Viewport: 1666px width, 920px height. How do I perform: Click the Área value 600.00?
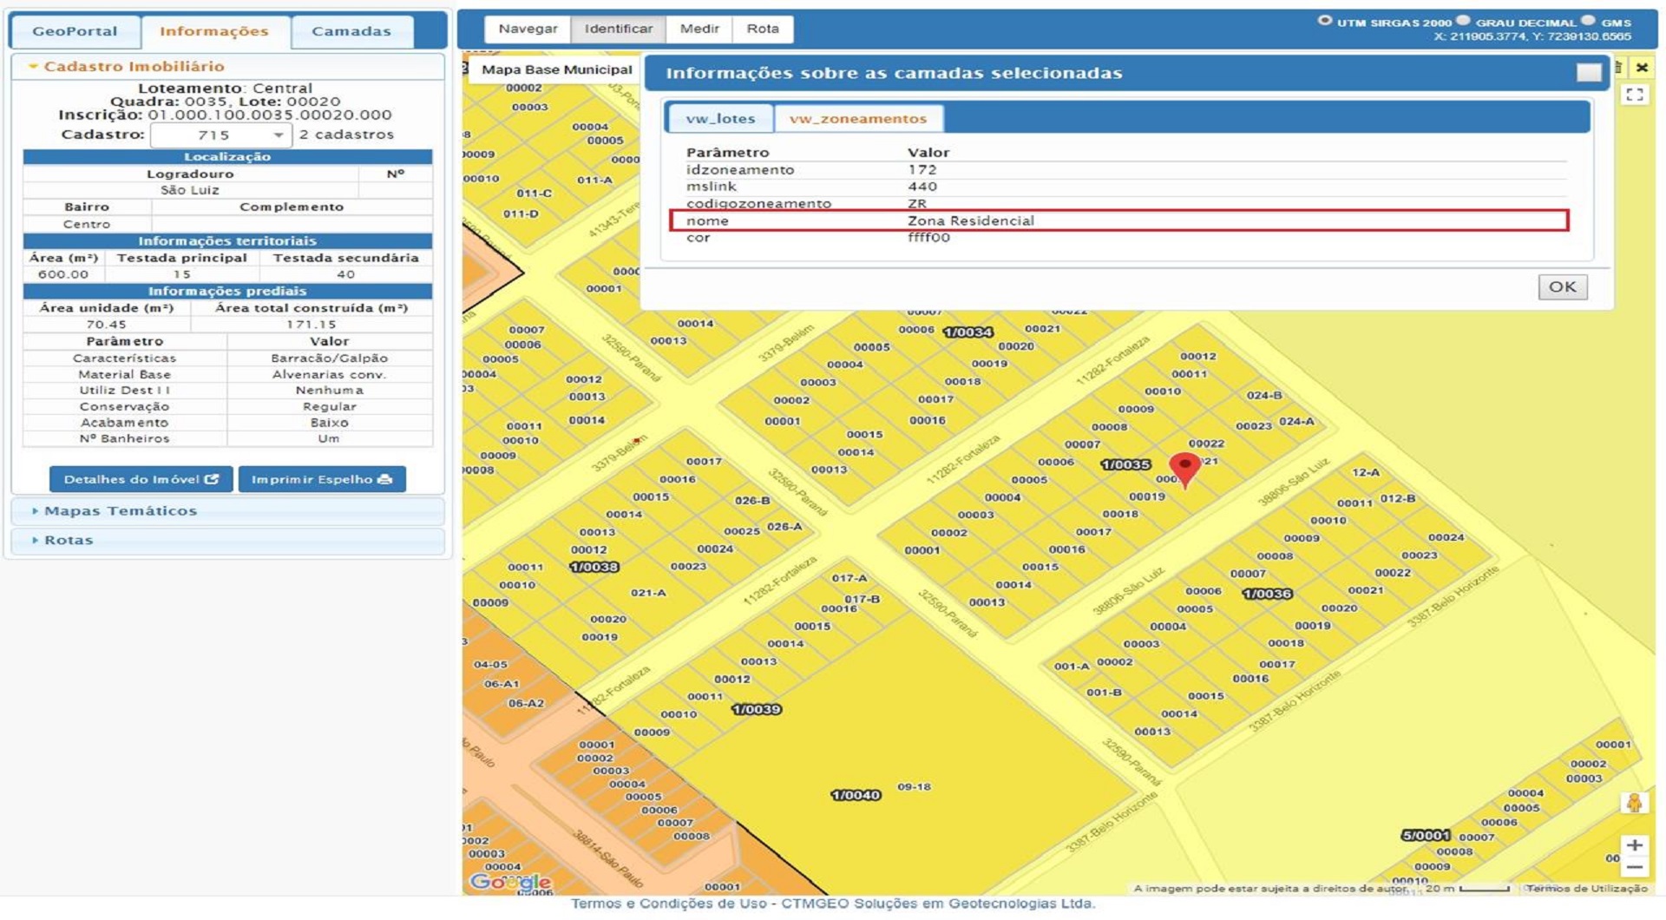pos(63,274)
